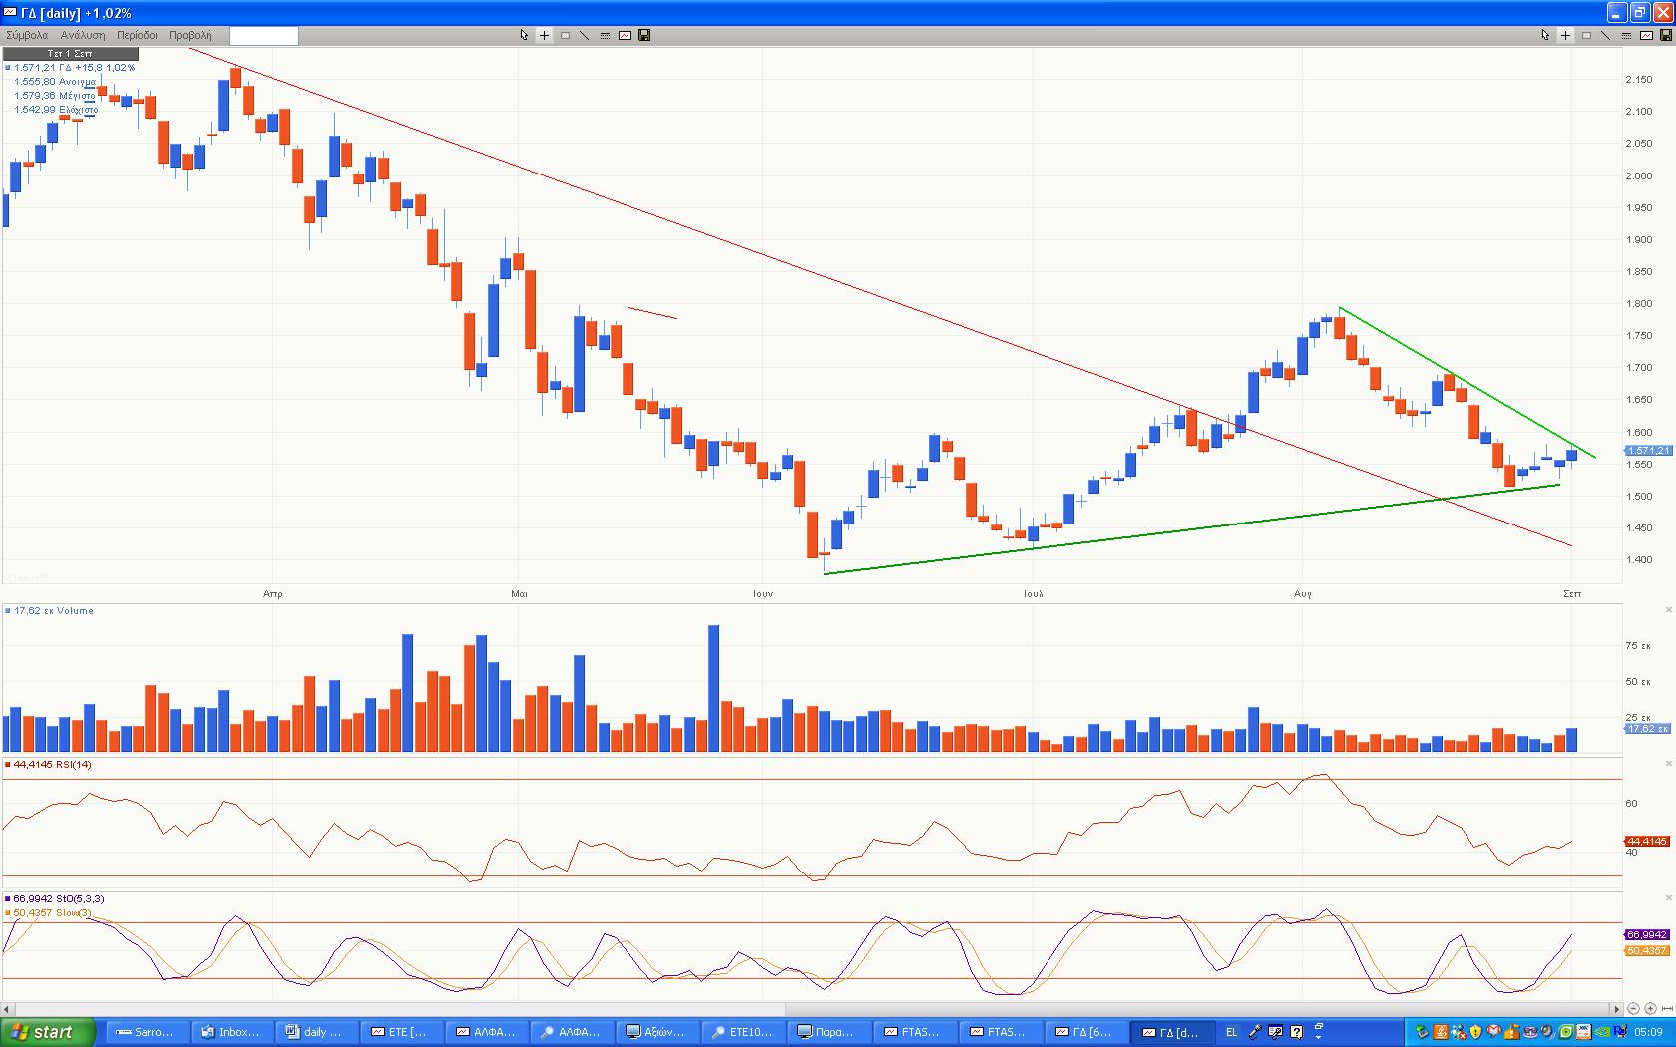Switch to the Inbox taskbar window
The height and width of the screenshot is (1047, 1676).
tap(232, 1032)
